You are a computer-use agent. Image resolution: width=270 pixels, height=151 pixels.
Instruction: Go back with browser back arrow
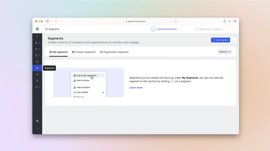pyautogui.click(x=56, y=21)
